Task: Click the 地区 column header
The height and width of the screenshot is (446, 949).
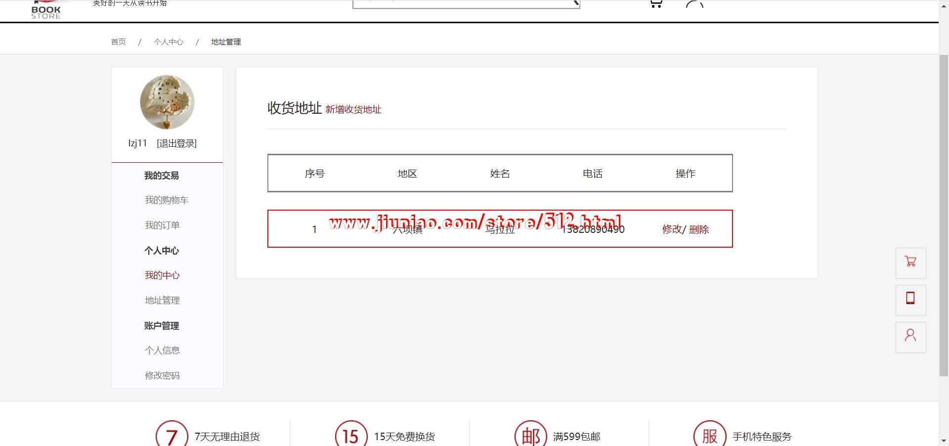Action: (407, 174)
